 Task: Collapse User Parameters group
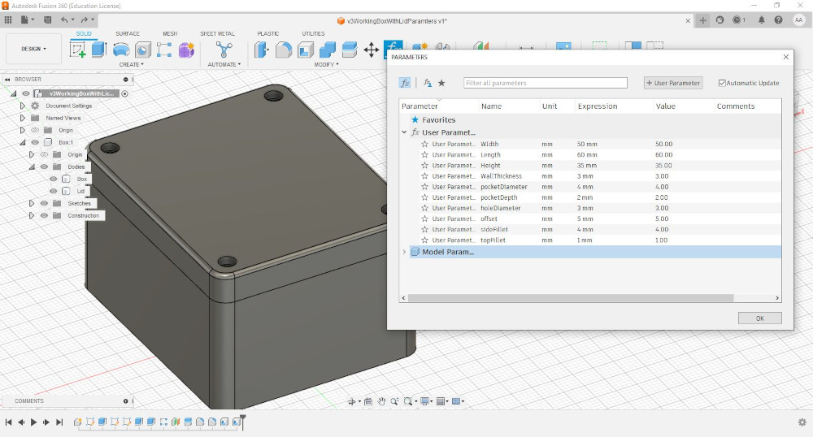(404, 132)
